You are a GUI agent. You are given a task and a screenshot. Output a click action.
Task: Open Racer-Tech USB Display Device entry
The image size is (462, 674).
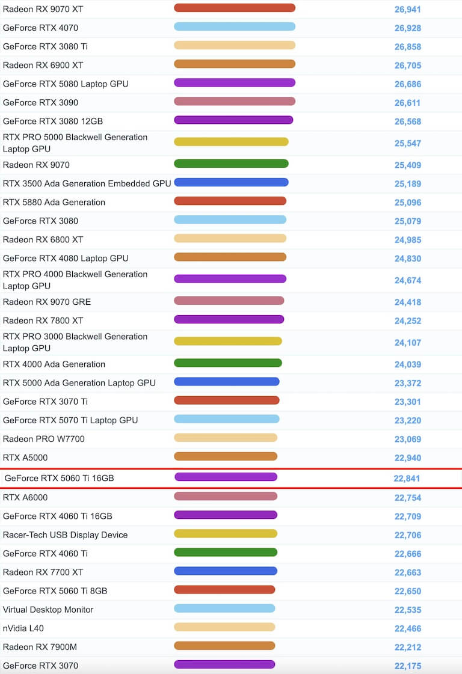pyautogui.click(x=65, y=535)
